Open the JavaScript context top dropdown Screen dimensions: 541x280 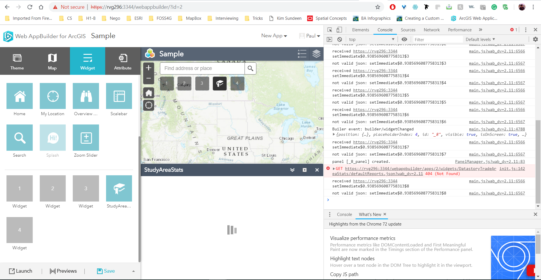pos(372,40)
